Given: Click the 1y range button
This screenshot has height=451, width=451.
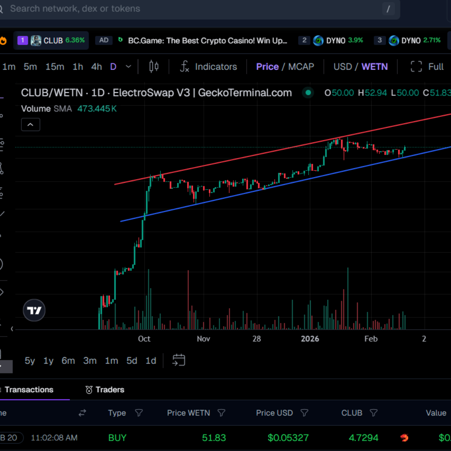Looking at the screenshot, I should coord(48,360).
